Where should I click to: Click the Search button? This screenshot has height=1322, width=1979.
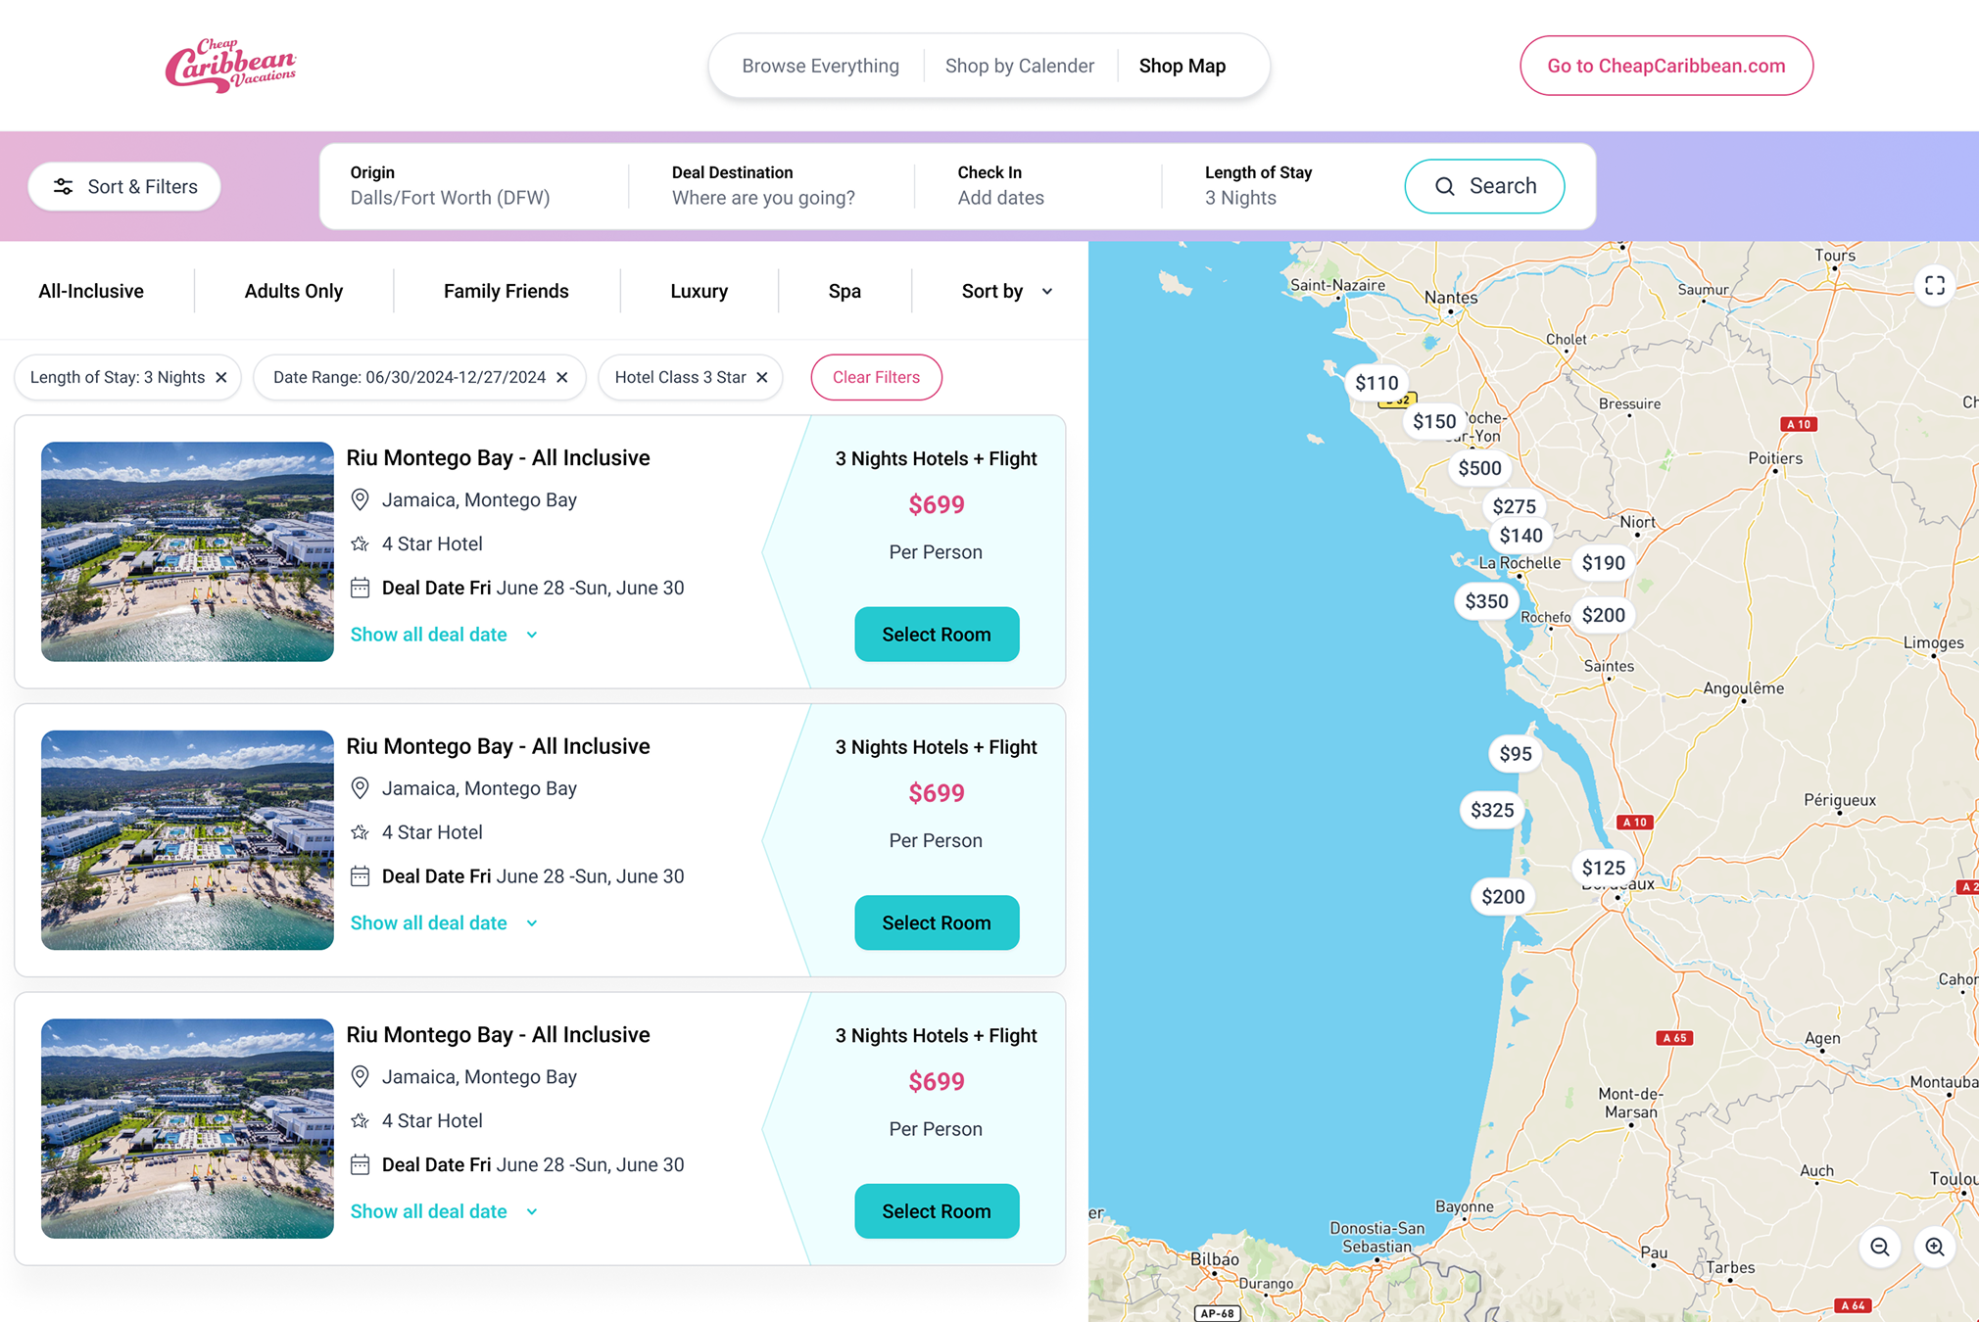(1484, 186)
